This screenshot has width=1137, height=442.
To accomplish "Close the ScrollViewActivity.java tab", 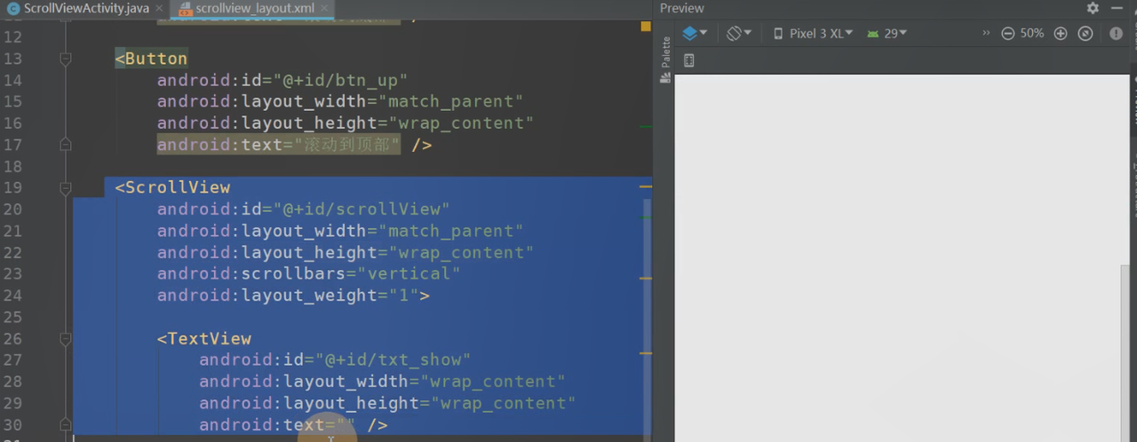I will tap(158, 9).
